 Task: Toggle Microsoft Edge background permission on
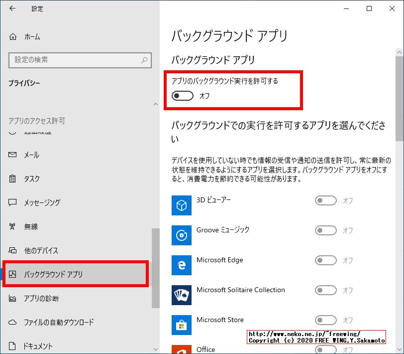coord(326,260)
